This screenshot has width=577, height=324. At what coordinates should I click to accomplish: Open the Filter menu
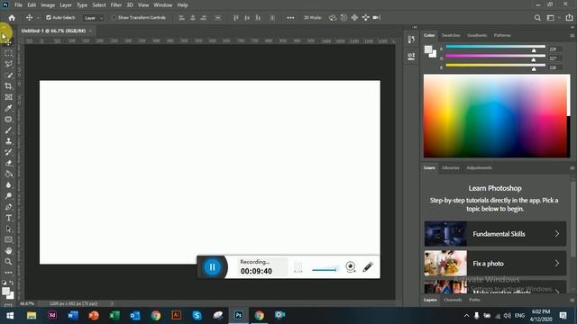(x=116, y=5)
